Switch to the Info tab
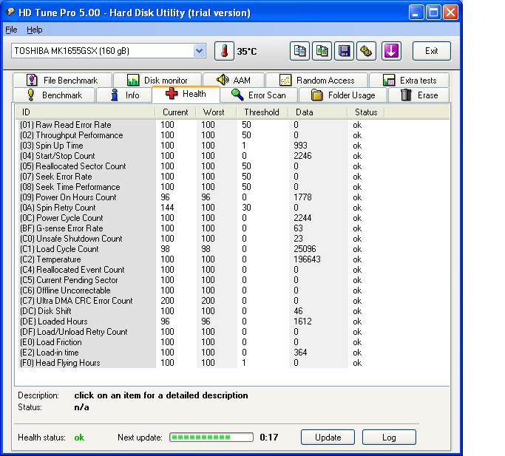Image resolution: width=505 pixels, height=456 pixels. (x=124, y=95)
